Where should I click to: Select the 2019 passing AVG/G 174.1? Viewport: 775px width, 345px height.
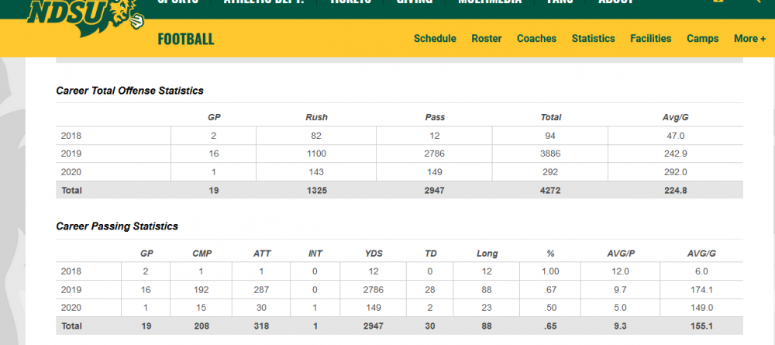coord(702,290)
